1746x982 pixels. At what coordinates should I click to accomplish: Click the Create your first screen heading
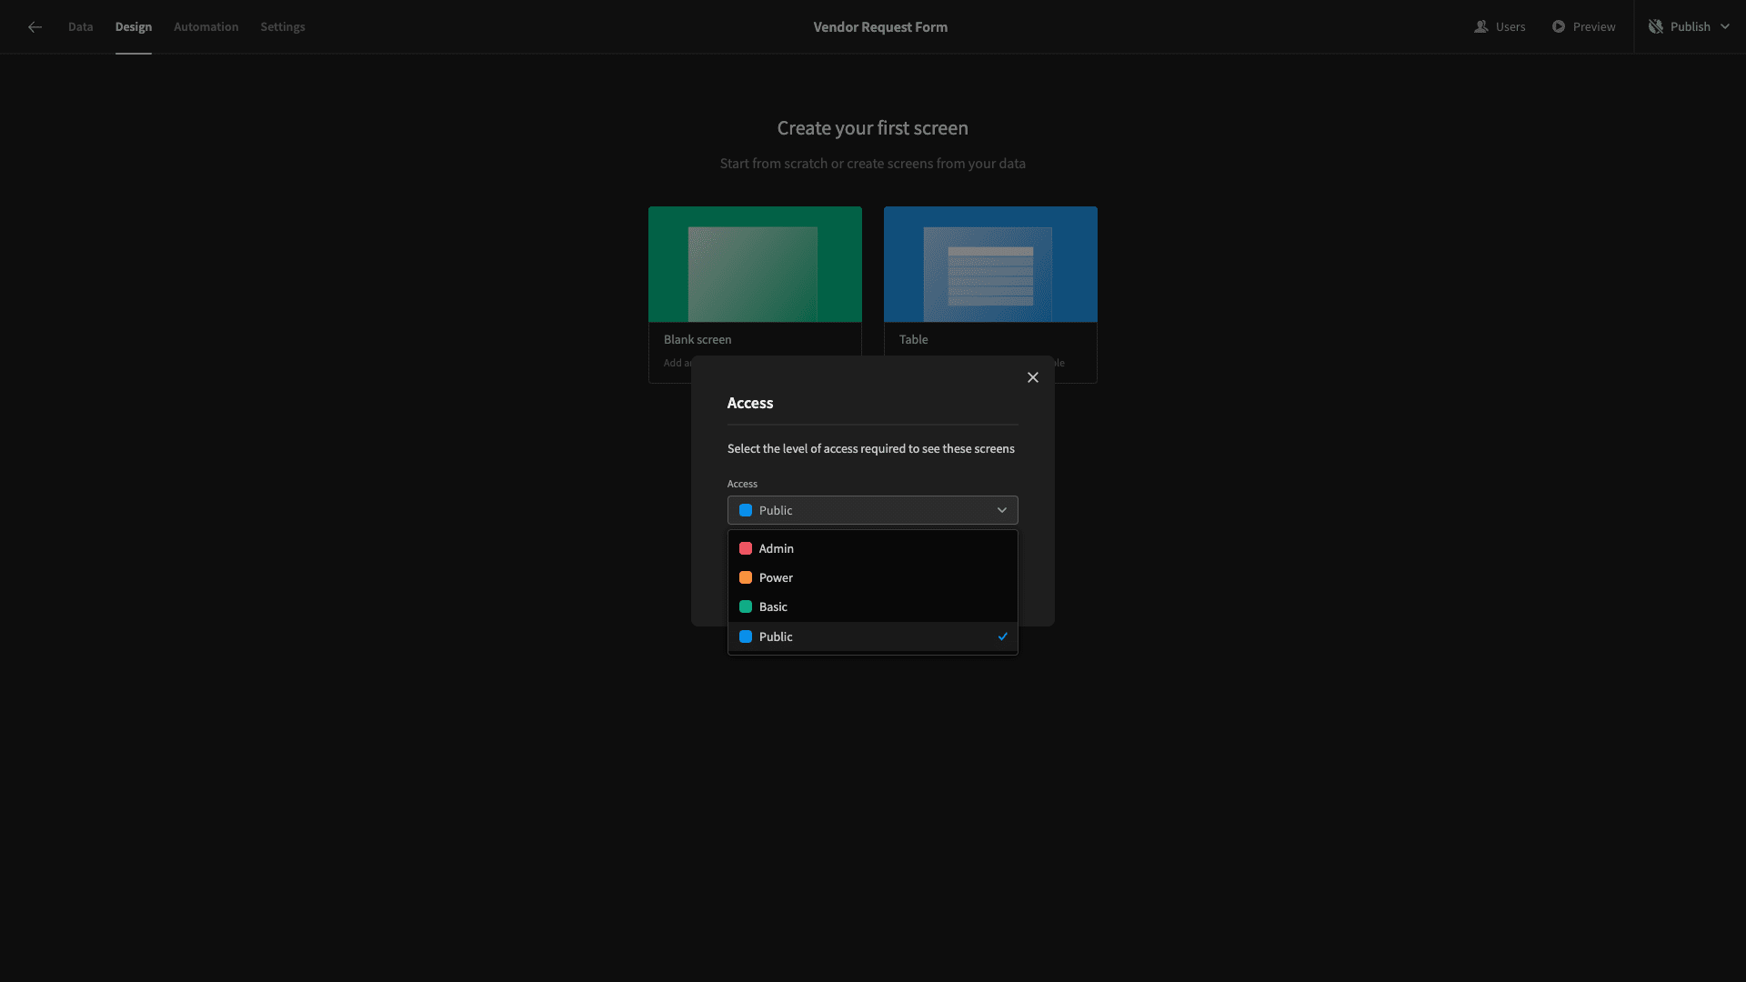pos(873,128)
